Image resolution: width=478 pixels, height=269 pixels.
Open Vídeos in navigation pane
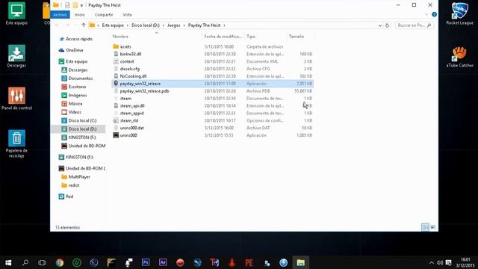click(75, 112)
